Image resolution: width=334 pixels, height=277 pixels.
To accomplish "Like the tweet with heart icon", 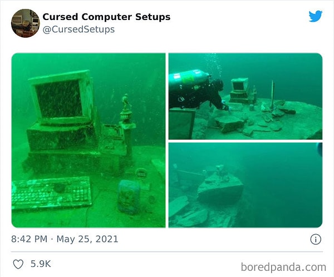I will (x=18, y=264).
